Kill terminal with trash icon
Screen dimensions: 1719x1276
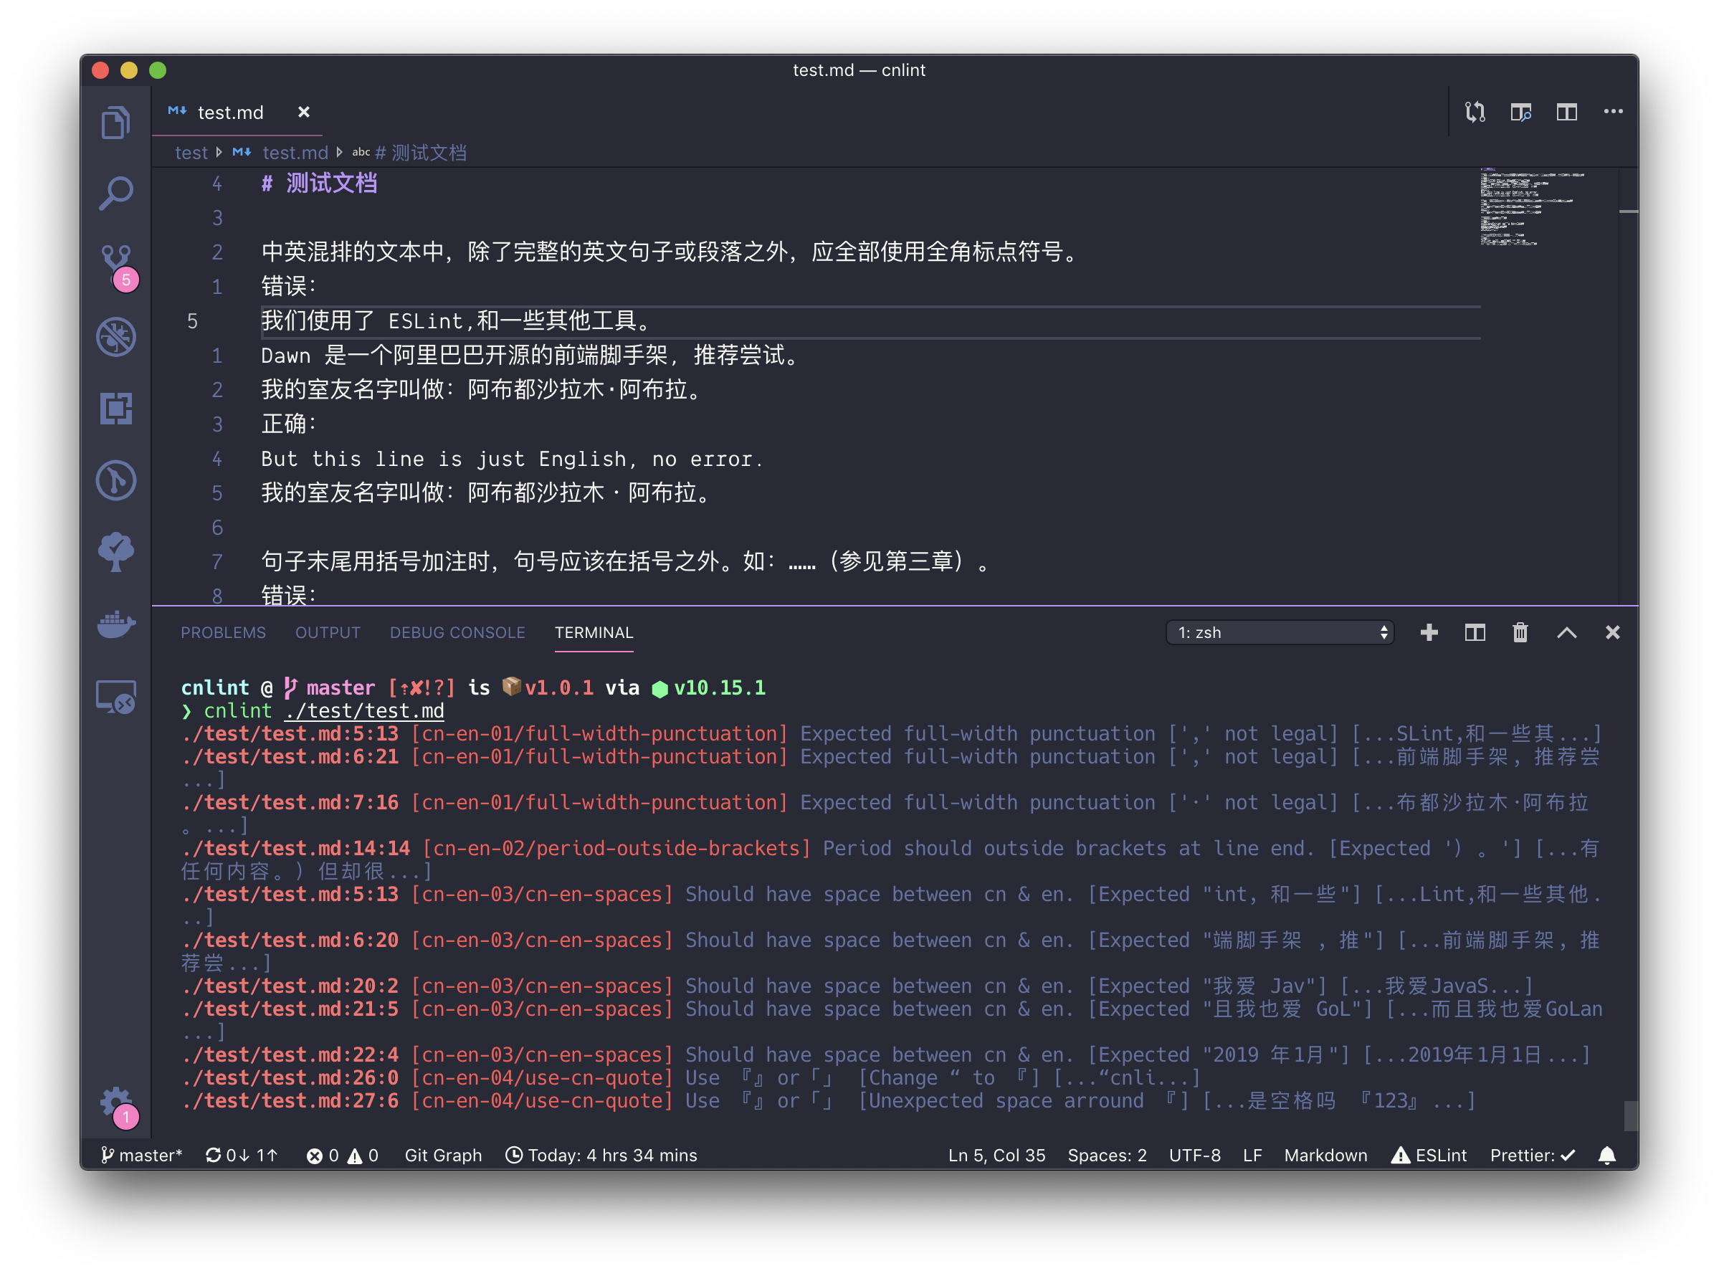(x=1520, y=632)
